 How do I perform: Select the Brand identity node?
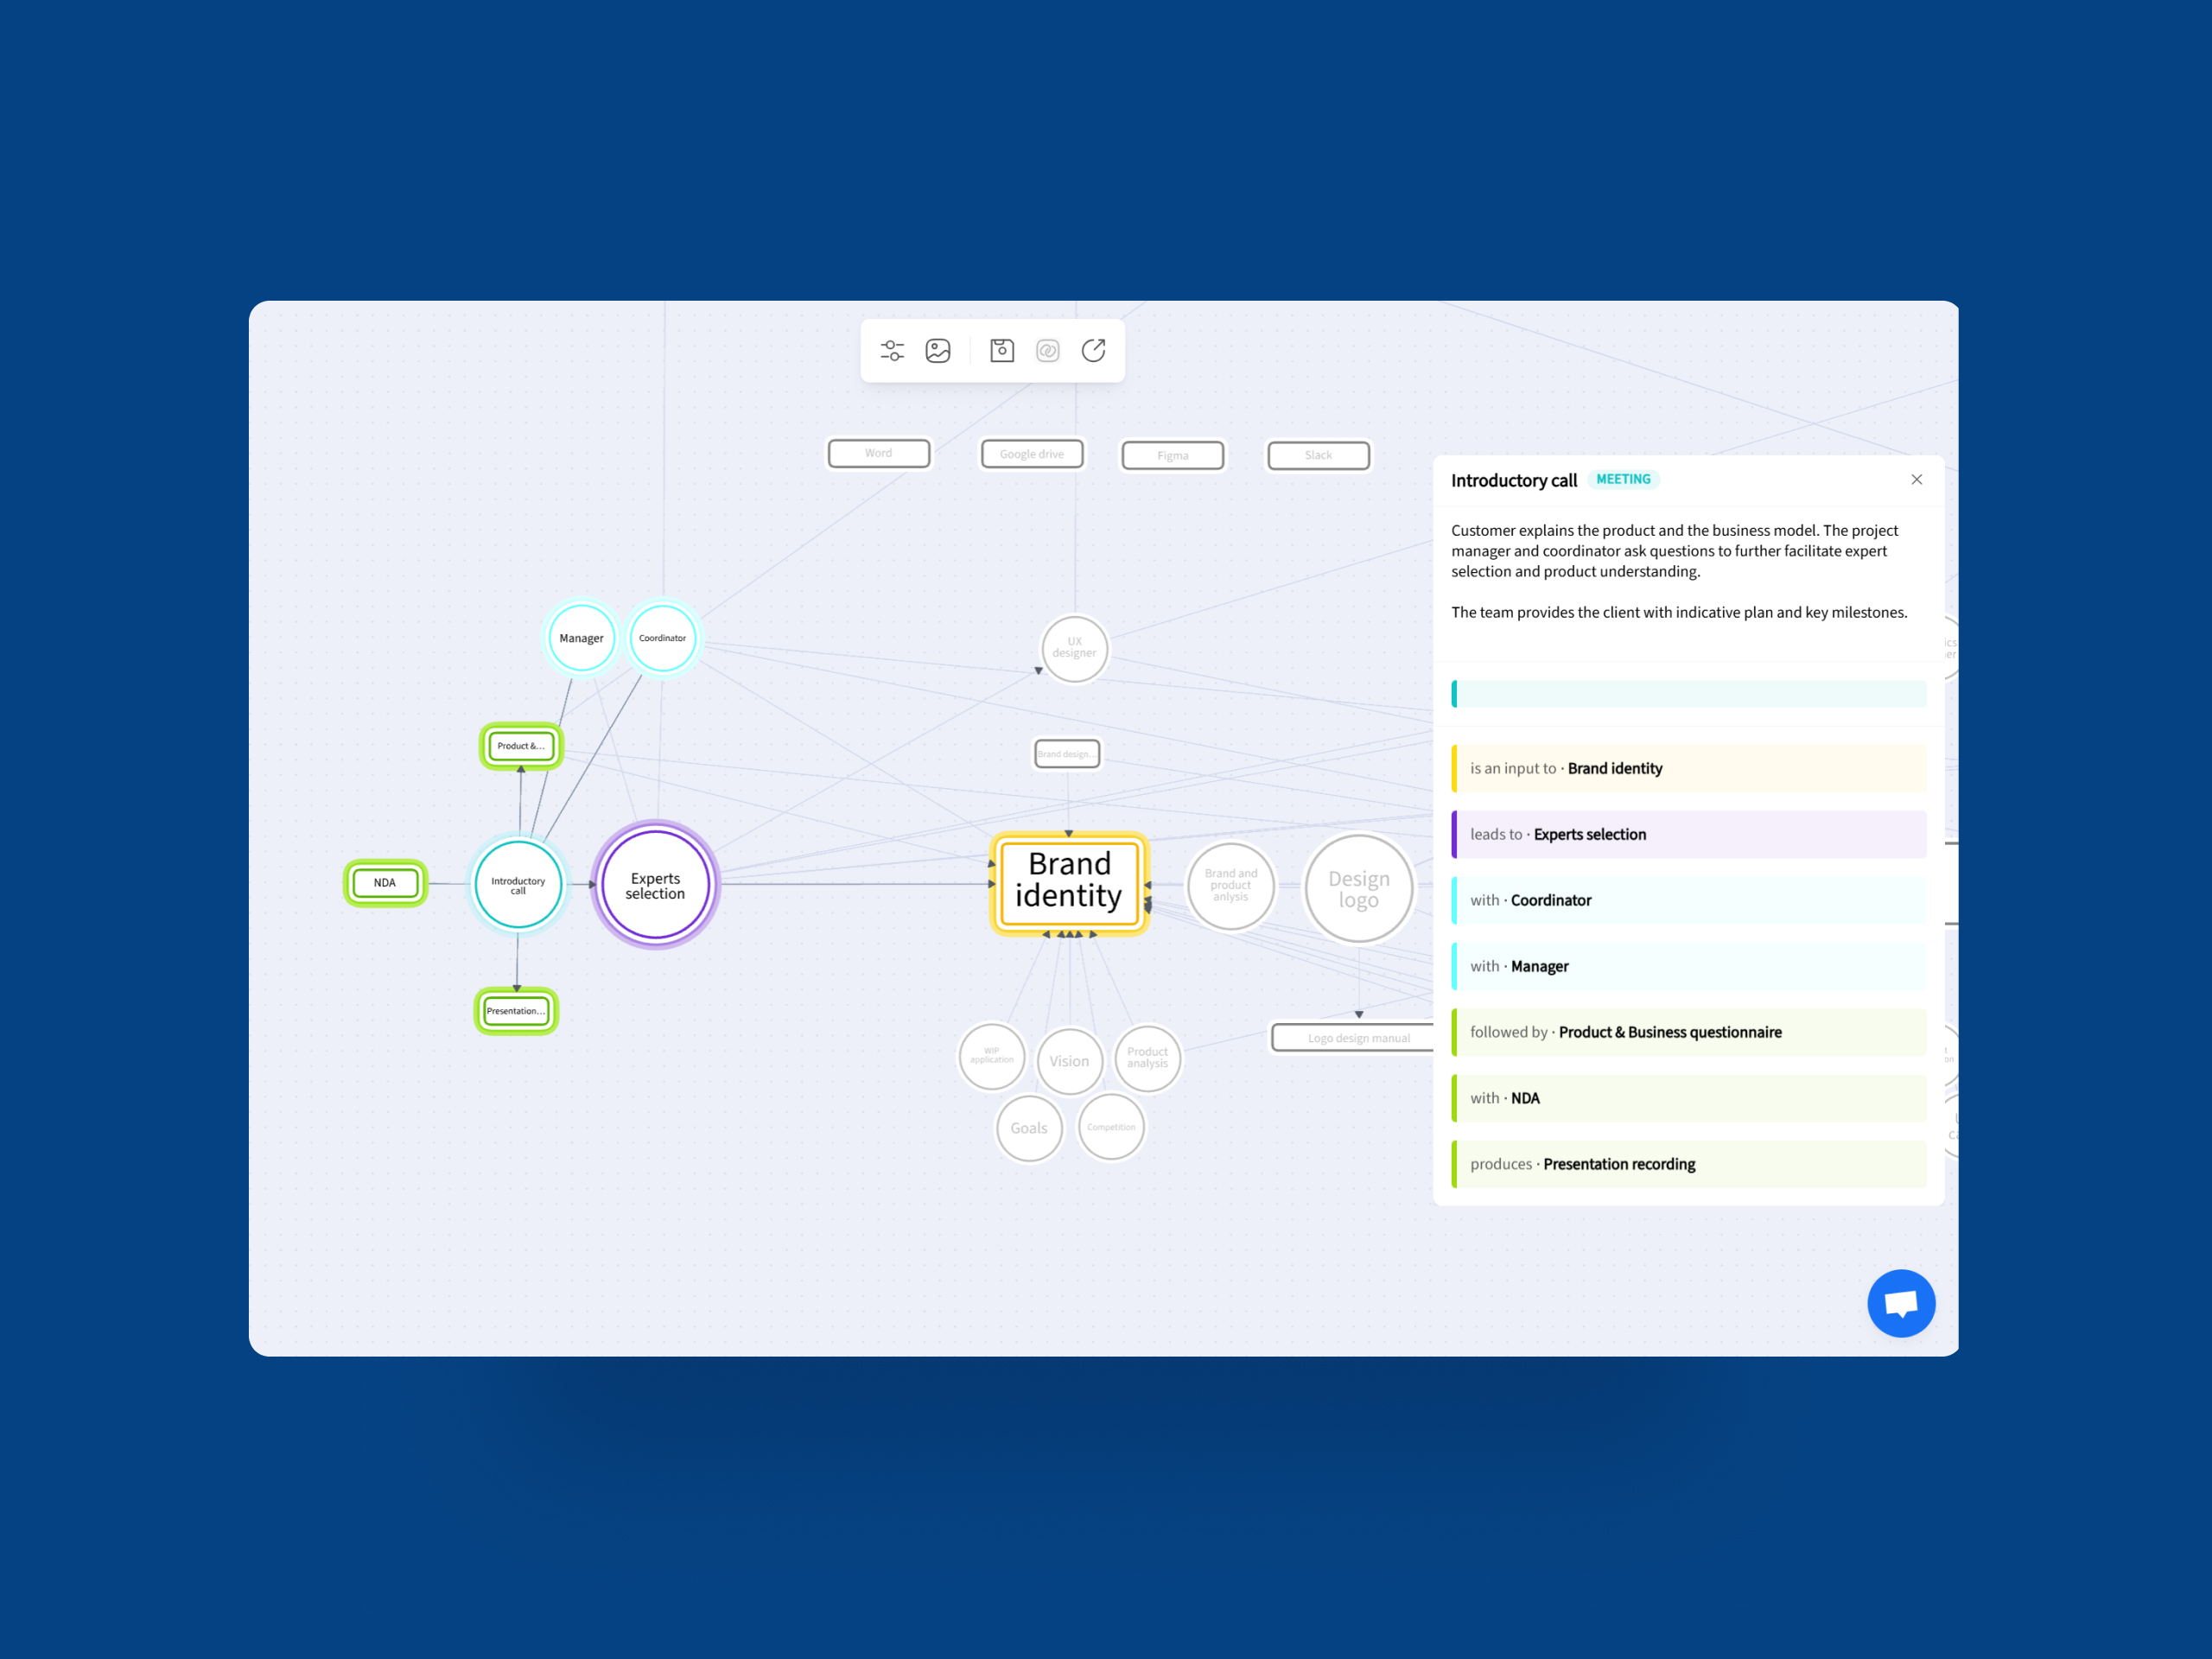click(1069, 881)
